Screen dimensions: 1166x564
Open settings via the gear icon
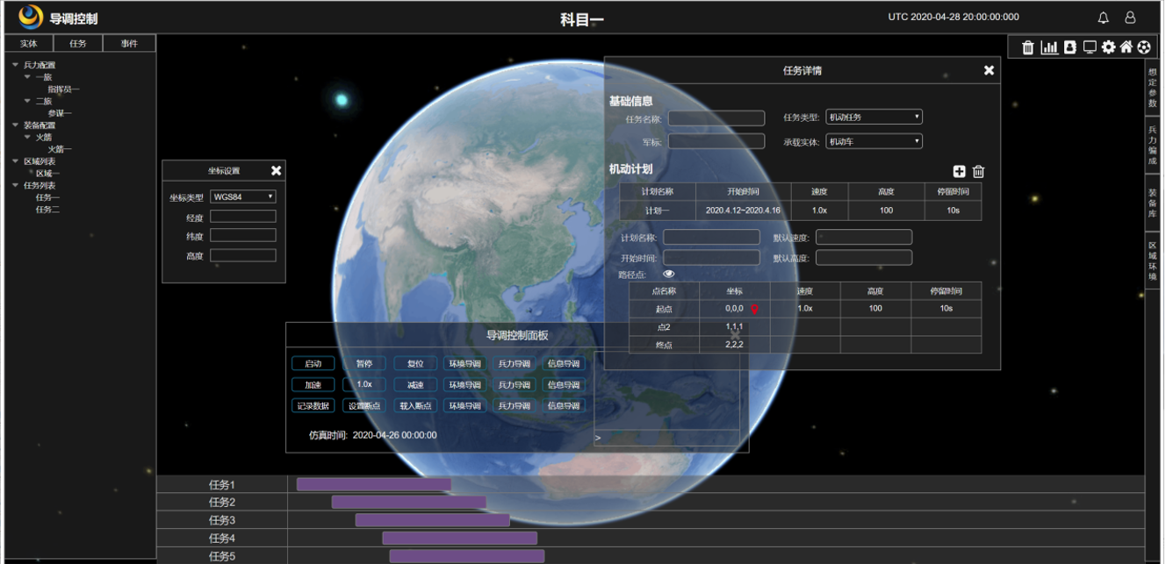pos(1108,47)
